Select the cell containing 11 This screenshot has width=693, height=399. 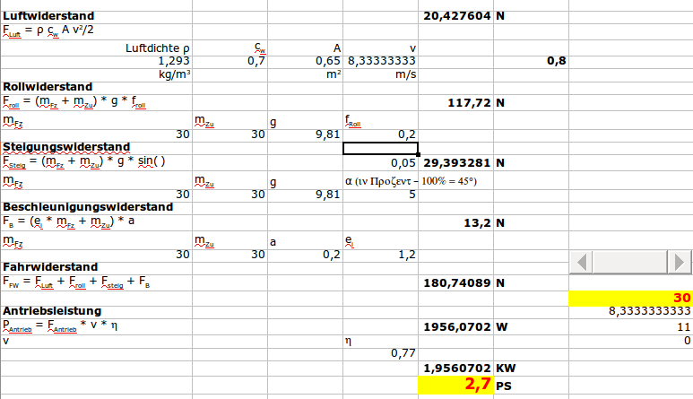point(630,327)
